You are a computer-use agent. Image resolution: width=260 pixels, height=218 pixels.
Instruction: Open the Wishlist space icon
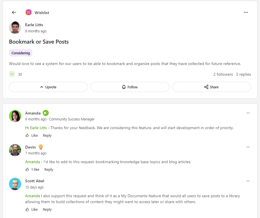pos(28,12)
